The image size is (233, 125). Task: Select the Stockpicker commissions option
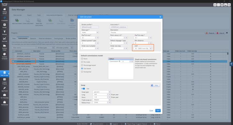click(x=82, y=72)
